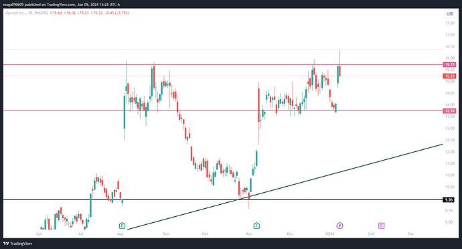The image size is (462, 249).
Task: Click the 17.50 price scale label
Action: point(450,23)
